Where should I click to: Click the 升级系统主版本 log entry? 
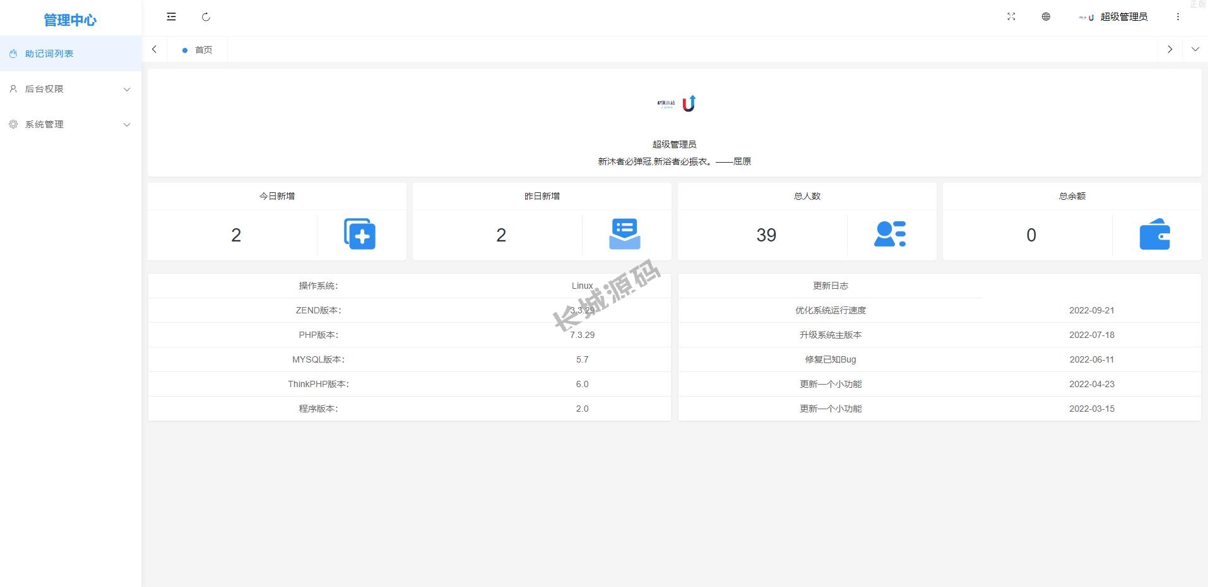(831, 335)
